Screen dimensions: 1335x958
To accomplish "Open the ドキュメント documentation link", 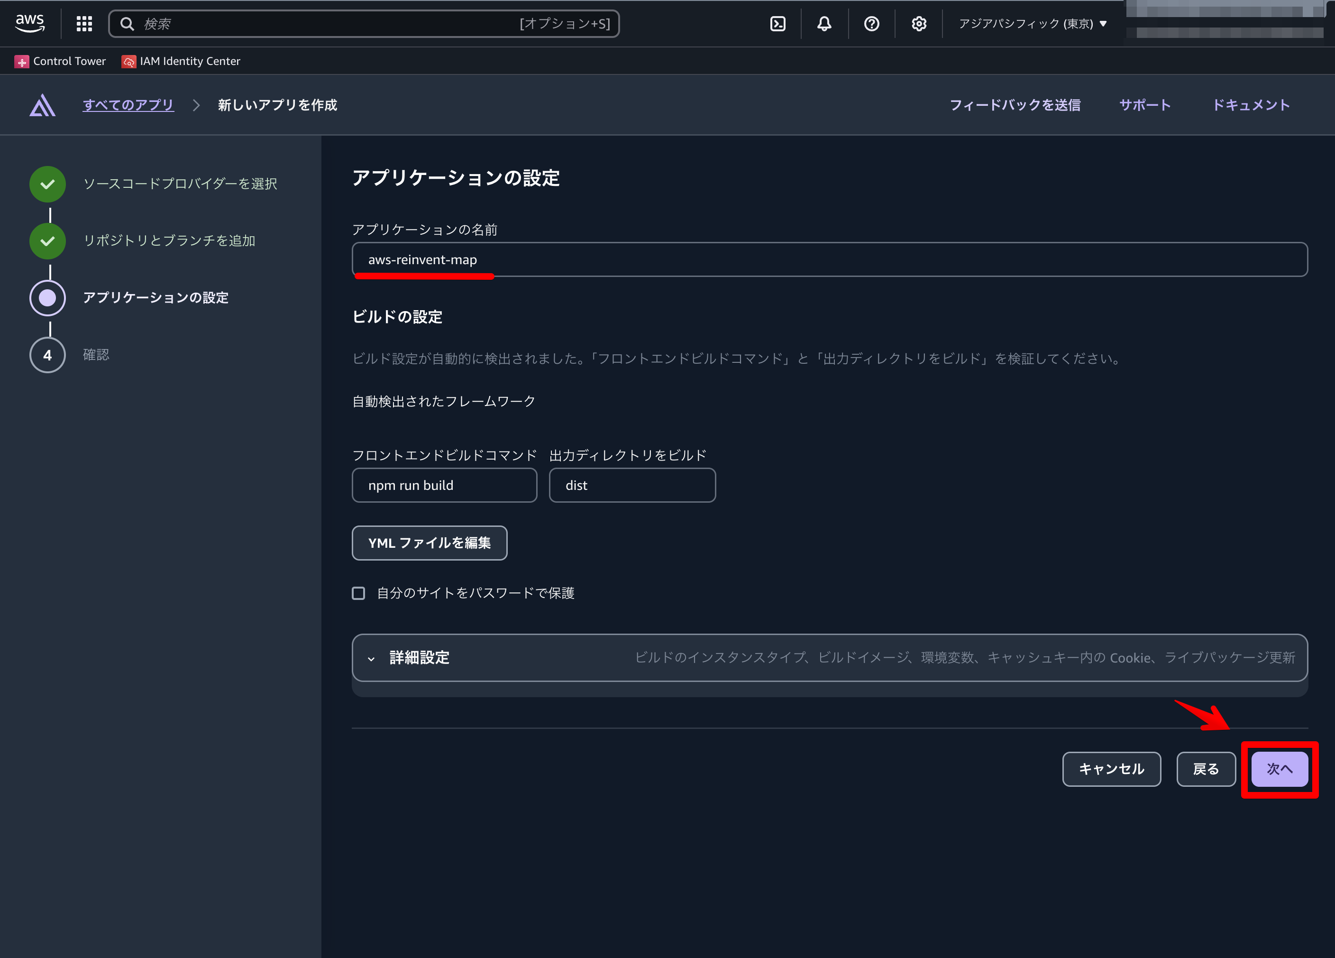I will [1250, 105].
